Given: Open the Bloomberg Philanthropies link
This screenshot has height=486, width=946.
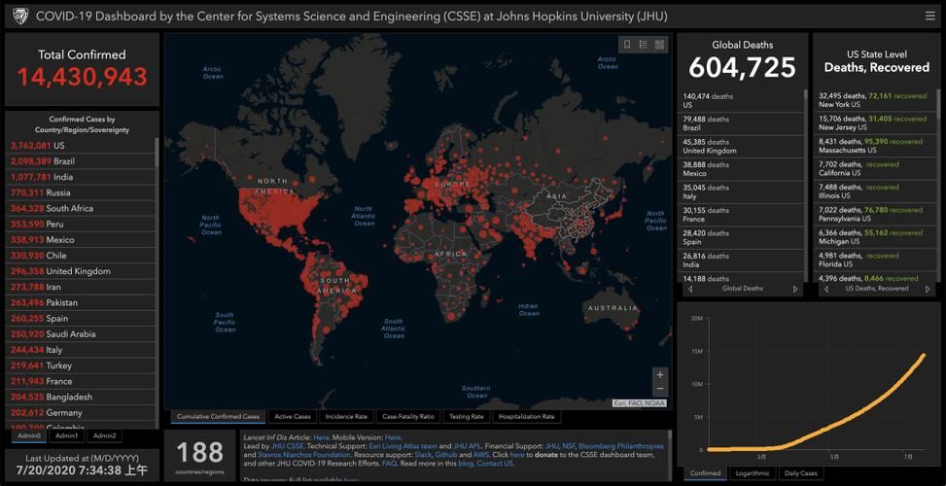Looking at the screenshot, I should [621, 446].
